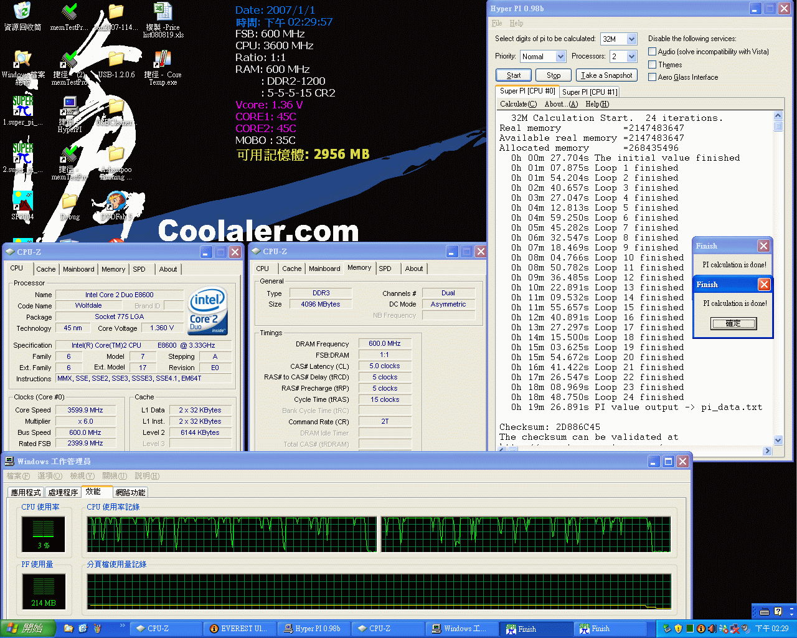Viewport: 797px width, 638px height.
Task: Click scroll-up arrow in Super PI output
Action: [778, 117]
